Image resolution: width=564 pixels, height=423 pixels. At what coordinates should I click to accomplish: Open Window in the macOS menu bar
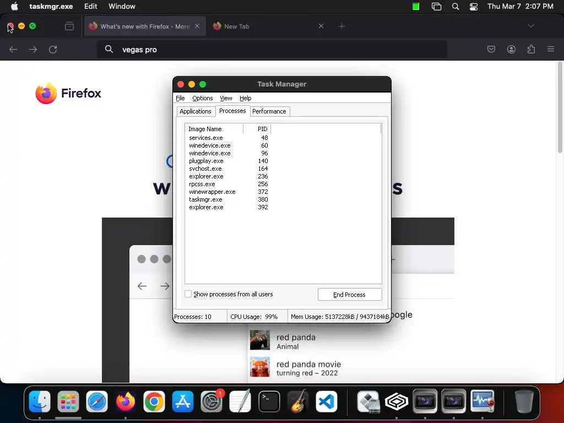122,7
